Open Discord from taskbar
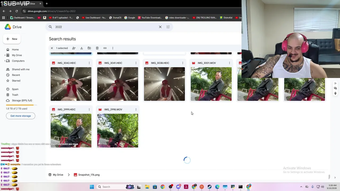 178,187
